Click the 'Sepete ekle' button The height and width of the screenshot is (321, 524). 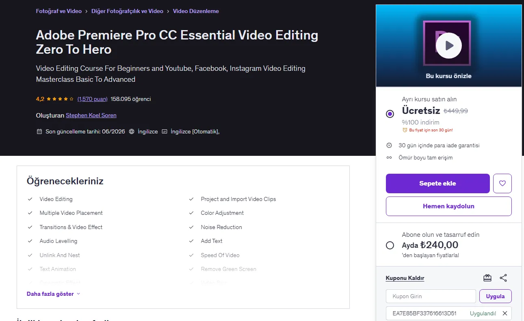[x=438, y=183]
